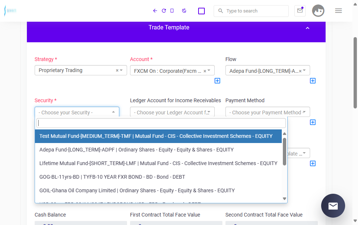Click the security search box in the dropdown
This screenshot has width=358, height=225.
(161, 123)
